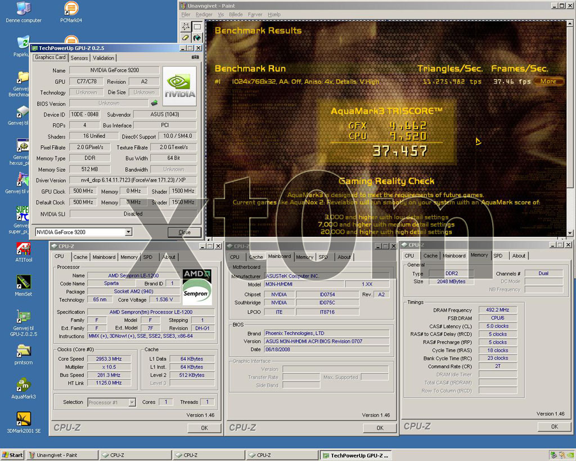Click the Device ID field showing 10DE - 0848
The image size is (576, 461).
point(85,114)
